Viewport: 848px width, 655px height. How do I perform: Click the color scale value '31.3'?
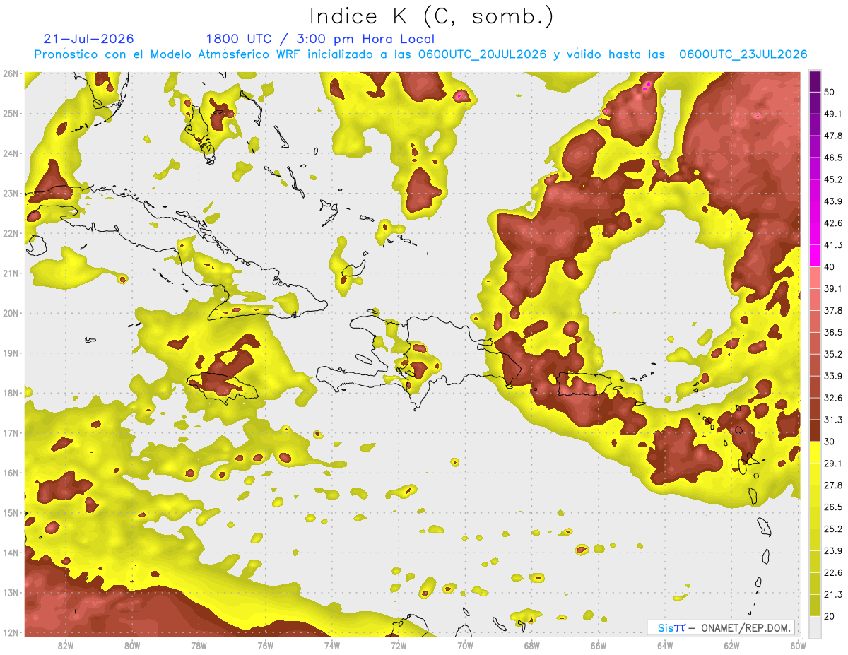point(833,420)
